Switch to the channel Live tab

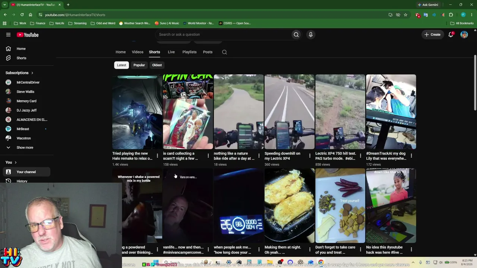[171, 52]
